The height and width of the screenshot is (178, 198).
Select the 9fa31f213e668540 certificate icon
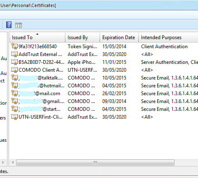(x=14, y=46)
